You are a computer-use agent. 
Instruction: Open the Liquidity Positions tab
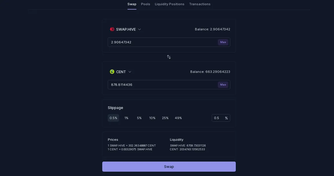[x=169, y=4]
